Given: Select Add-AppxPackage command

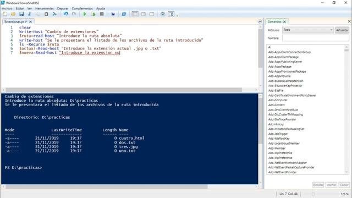Looking at the screenshot, I should (280, 67).
